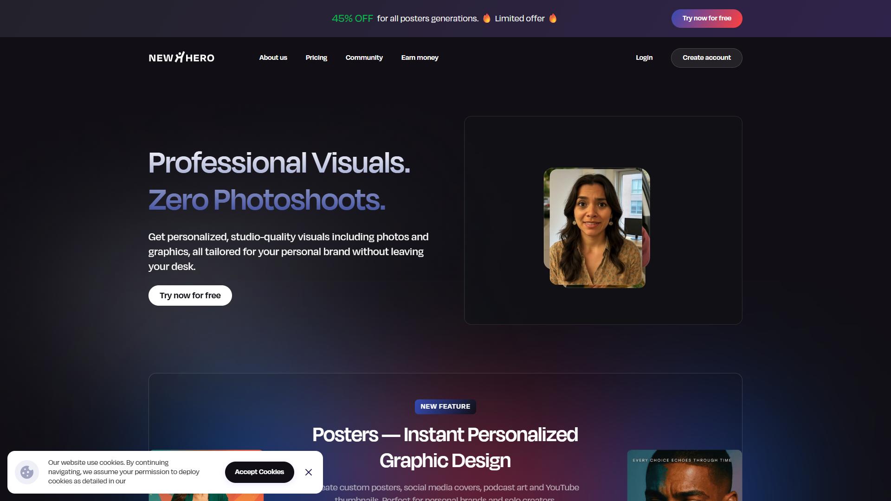Image resolution: width=891 pixels, height=501 pixels.
Task: Click the top banner Try now for free button
Action: [706, 19]
